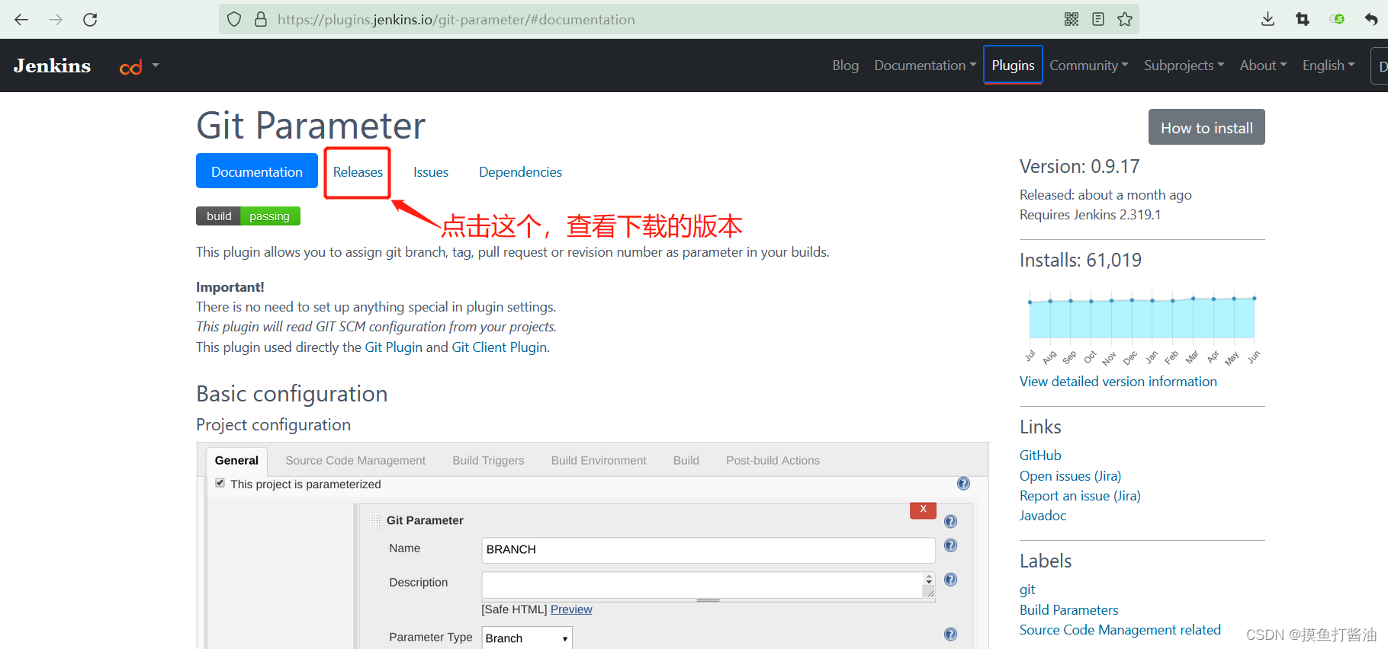The image size is (1388, 649).
Task: Open help icon beside the Name field
Action: 950,545
